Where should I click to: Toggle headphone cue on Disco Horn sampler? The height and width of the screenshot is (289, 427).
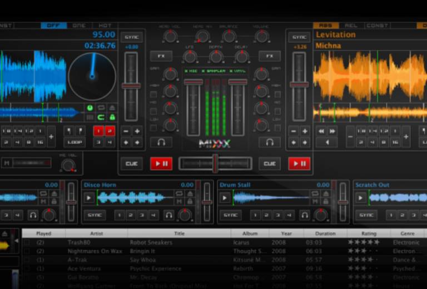pos(168,215)
